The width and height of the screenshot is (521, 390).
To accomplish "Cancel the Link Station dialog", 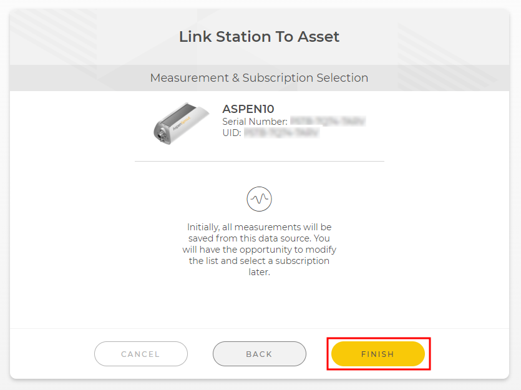I will (141, 354).
